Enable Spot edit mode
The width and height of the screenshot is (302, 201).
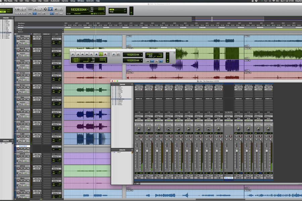point(9,10)
